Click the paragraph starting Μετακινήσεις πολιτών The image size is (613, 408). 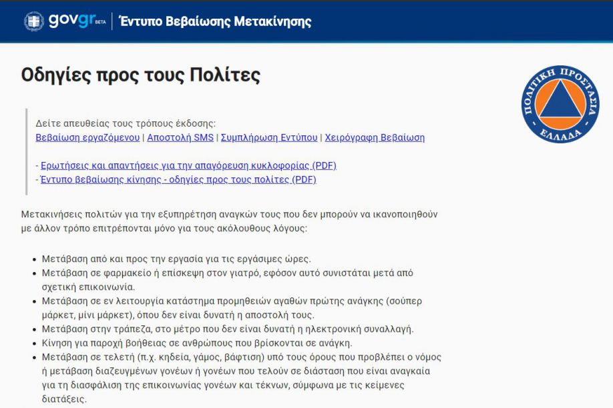click(230, 221)
